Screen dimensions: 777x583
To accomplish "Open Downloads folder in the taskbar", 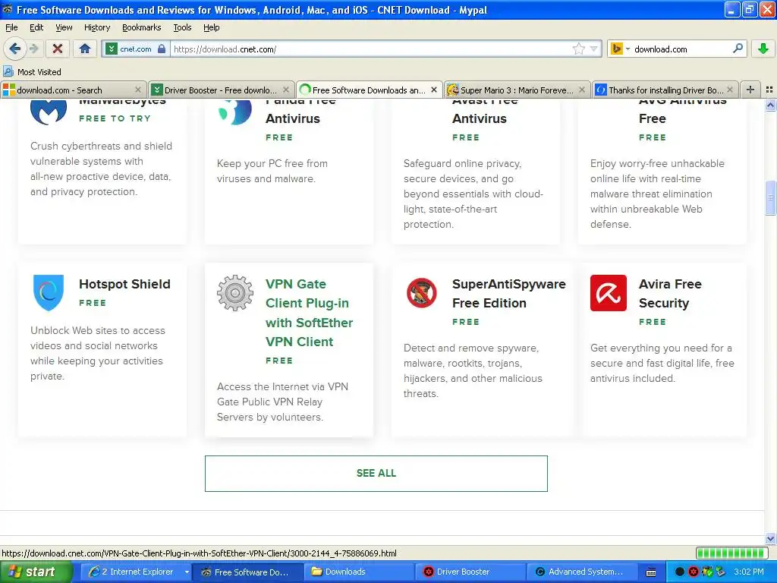I will [x=358, y=572].
